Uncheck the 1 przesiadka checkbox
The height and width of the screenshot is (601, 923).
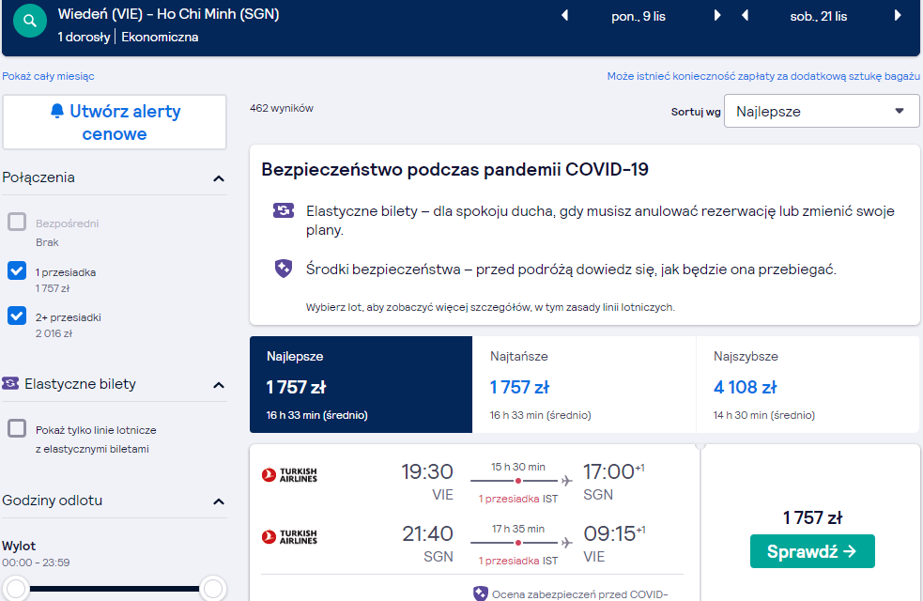[x=17, y=270]
